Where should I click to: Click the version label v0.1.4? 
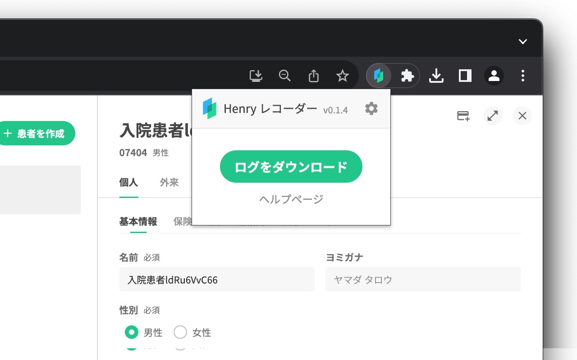pyautogui.click(x=335, y=110)
